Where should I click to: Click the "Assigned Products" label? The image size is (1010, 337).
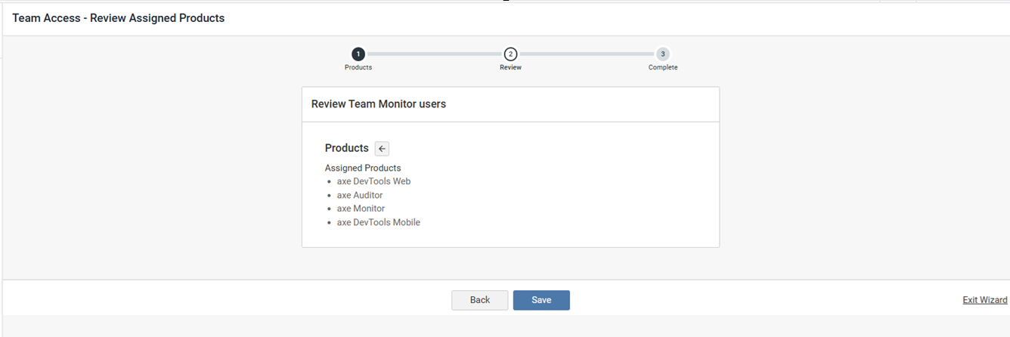pos(363,168)
